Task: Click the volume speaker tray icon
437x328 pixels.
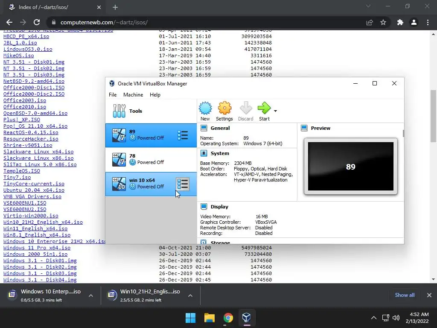Action: point(396,318)
